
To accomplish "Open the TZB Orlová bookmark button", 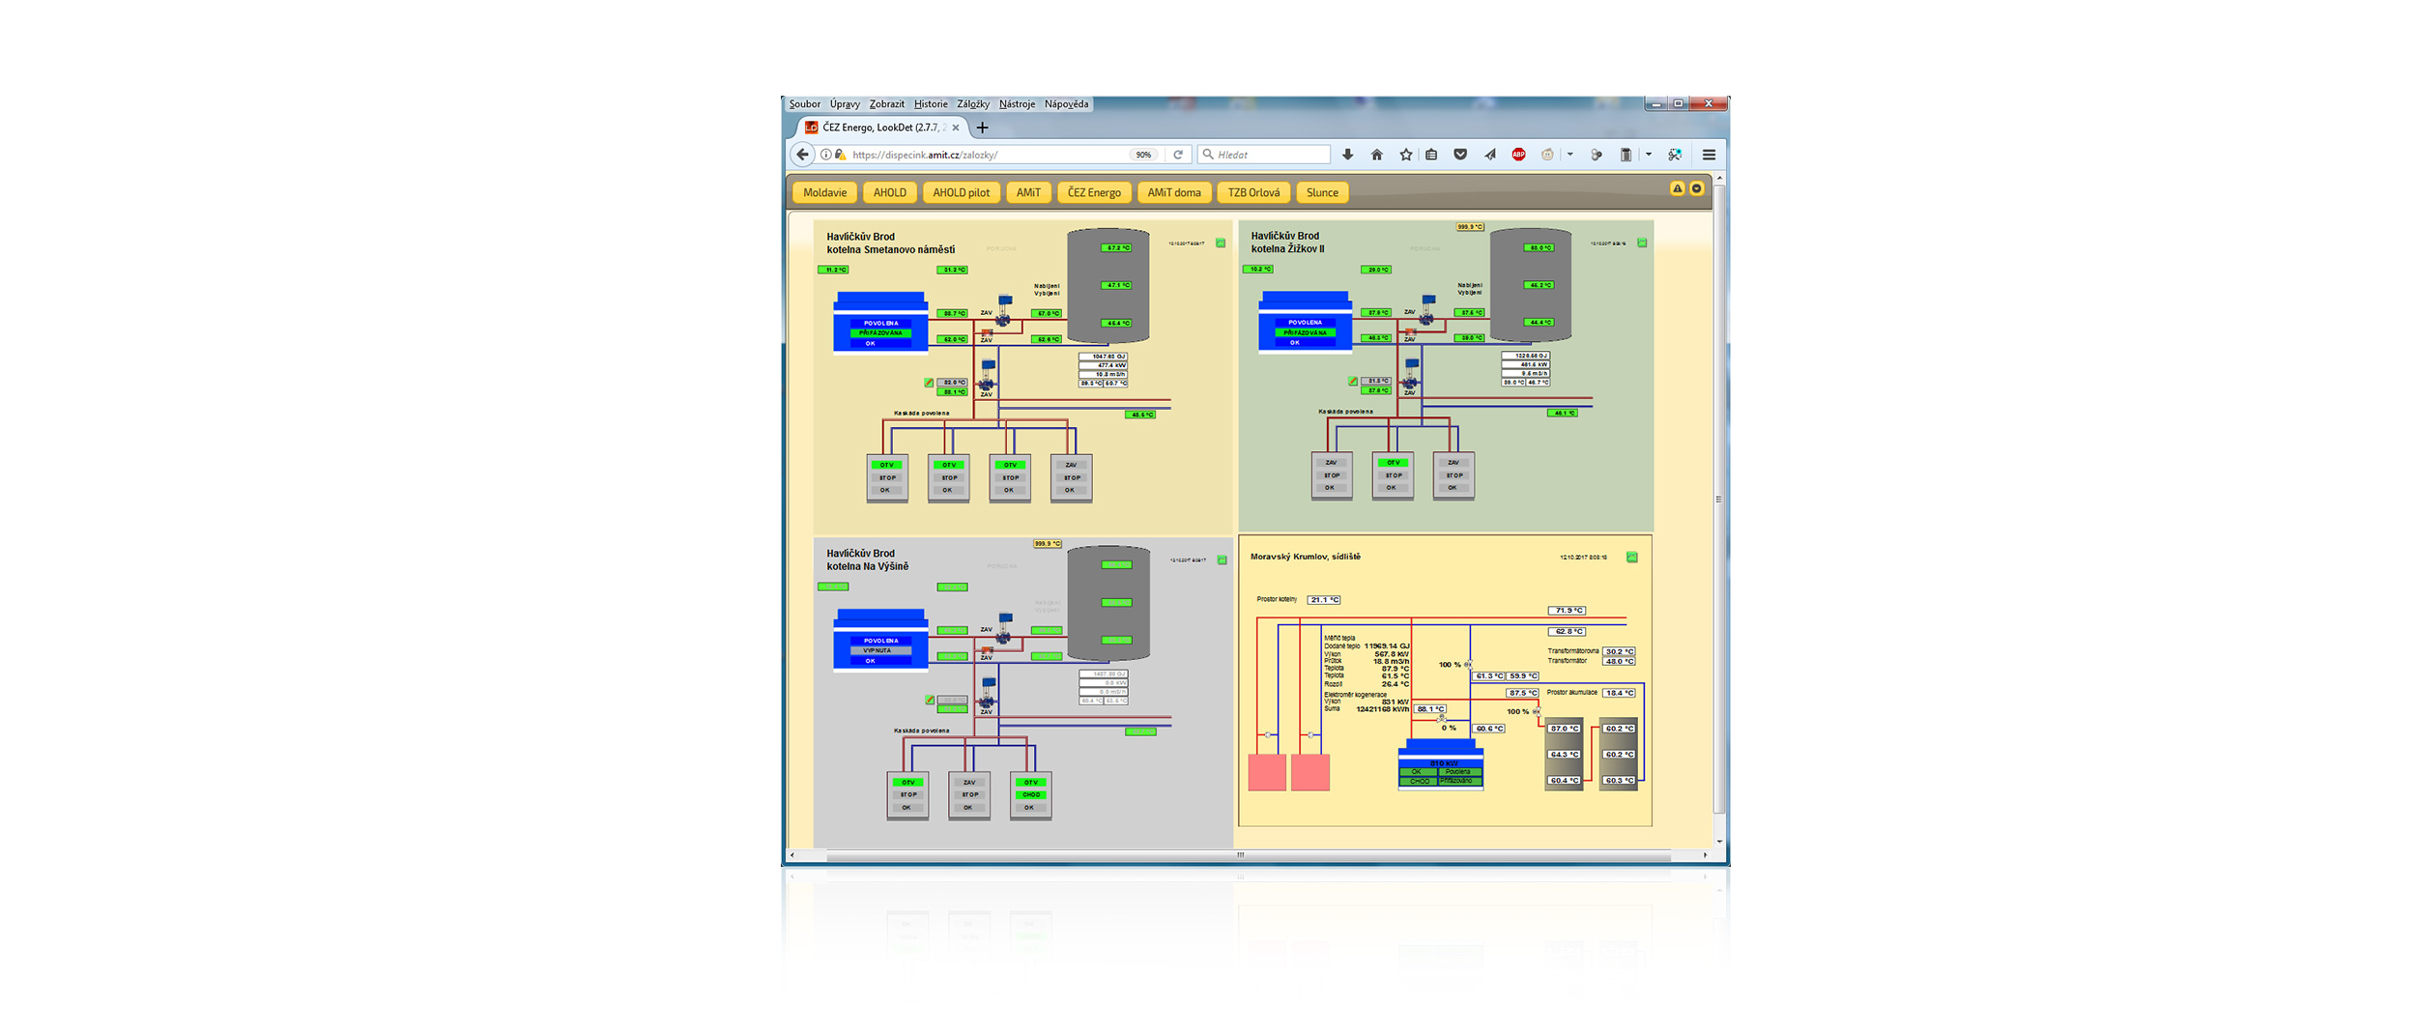I will click(x=1253, y=193).
